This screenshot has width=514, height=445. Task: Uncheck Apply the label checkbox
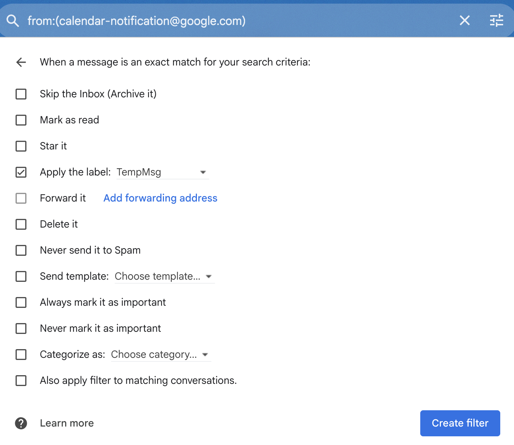21,172
